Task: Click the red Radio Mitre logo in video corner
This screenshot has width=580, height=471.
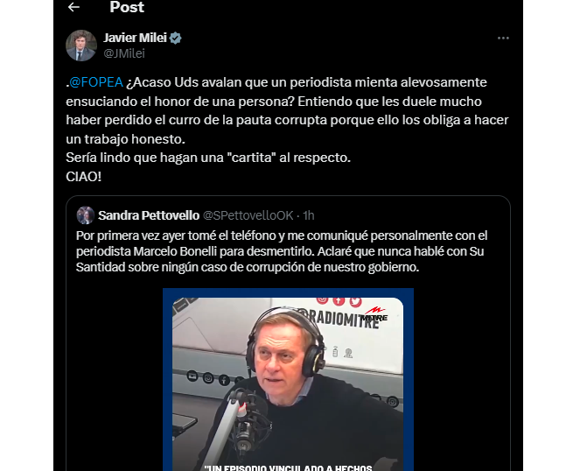Action: [x=374, y=314]
